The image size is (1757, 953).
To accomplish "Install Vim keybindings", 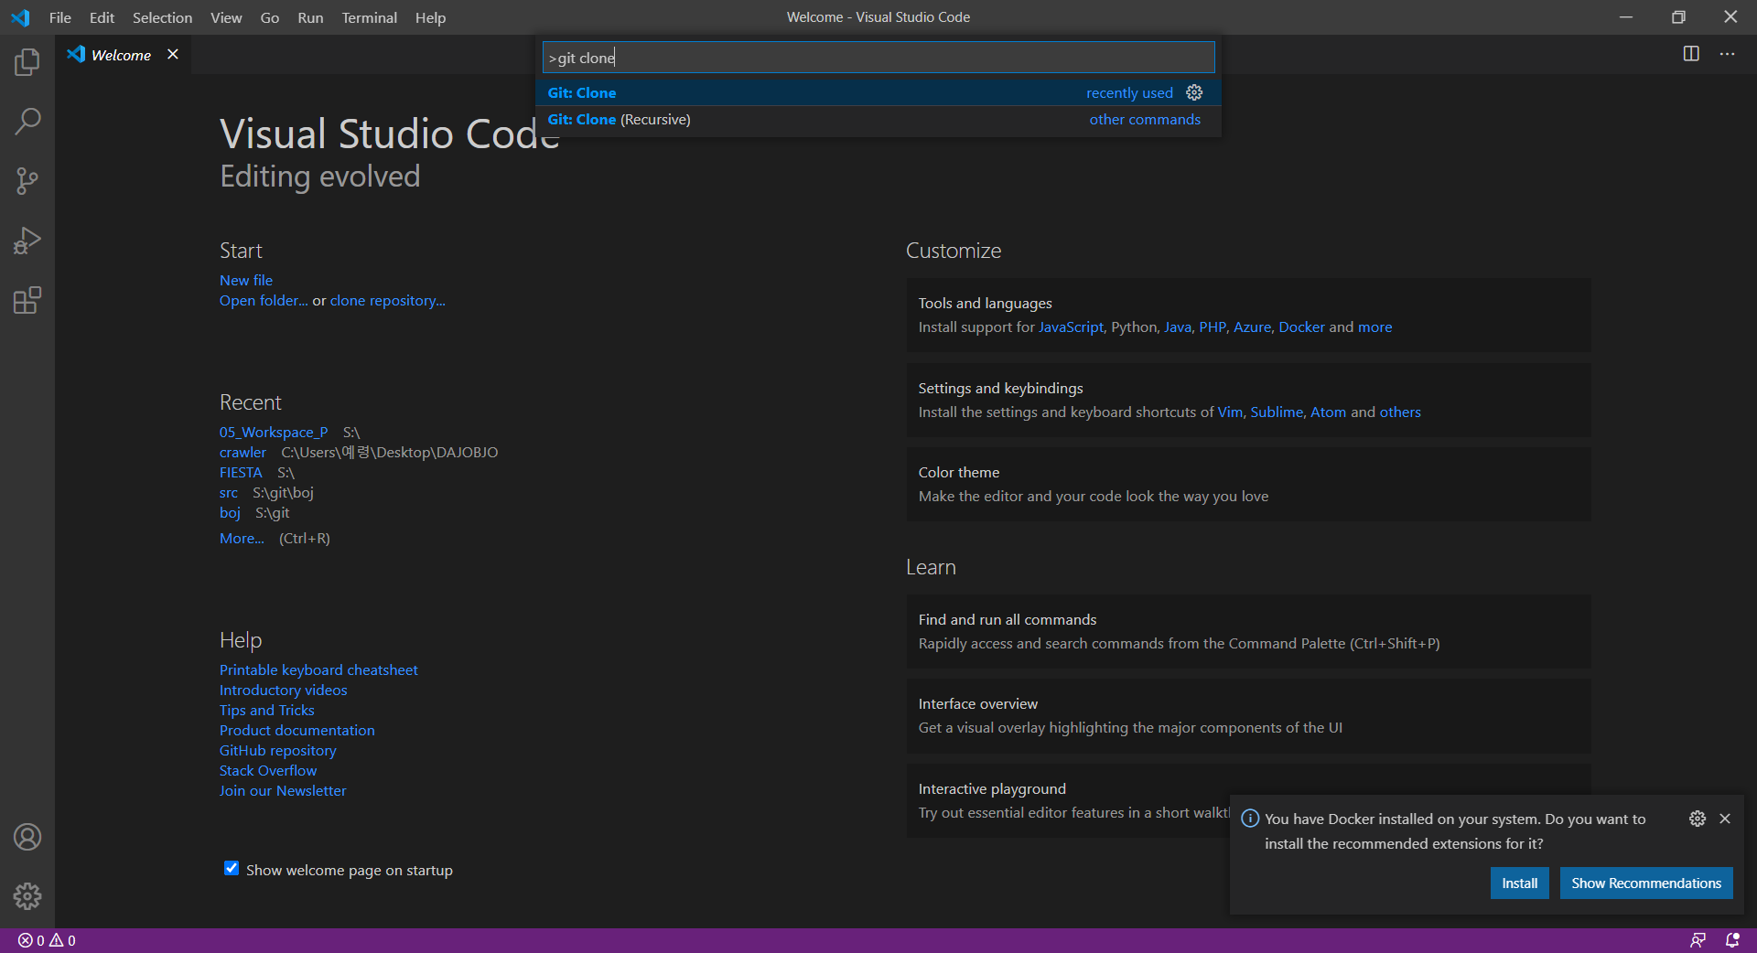I will coord(1230,412).
